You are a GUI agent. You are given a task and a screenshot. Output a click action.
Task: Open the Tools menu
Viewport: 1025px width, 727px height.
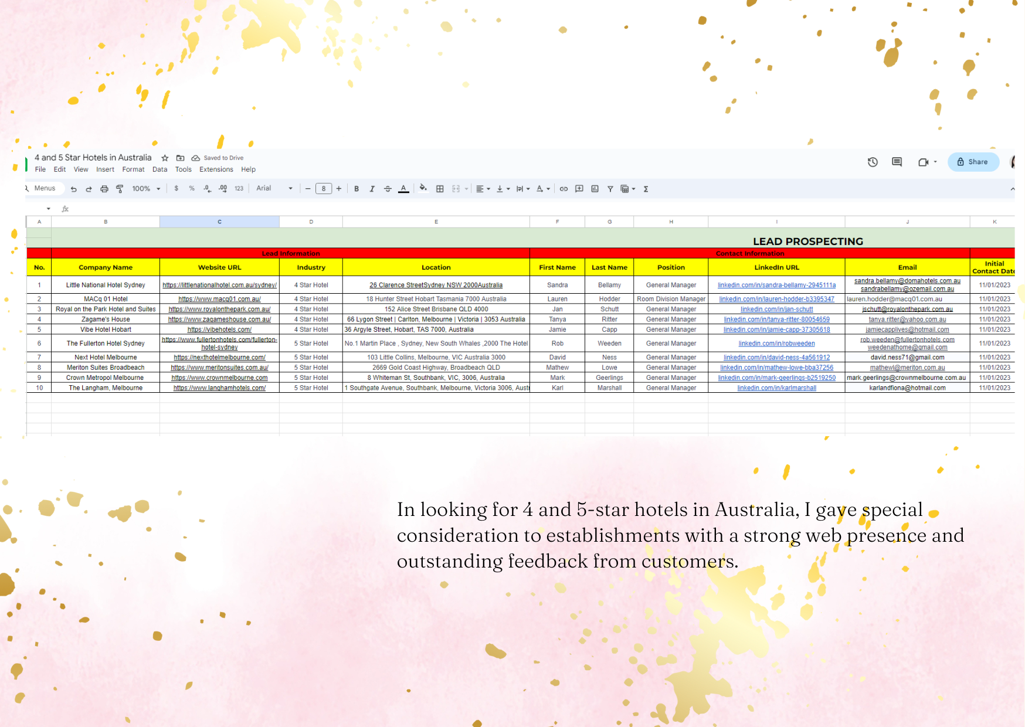(184, 169)
